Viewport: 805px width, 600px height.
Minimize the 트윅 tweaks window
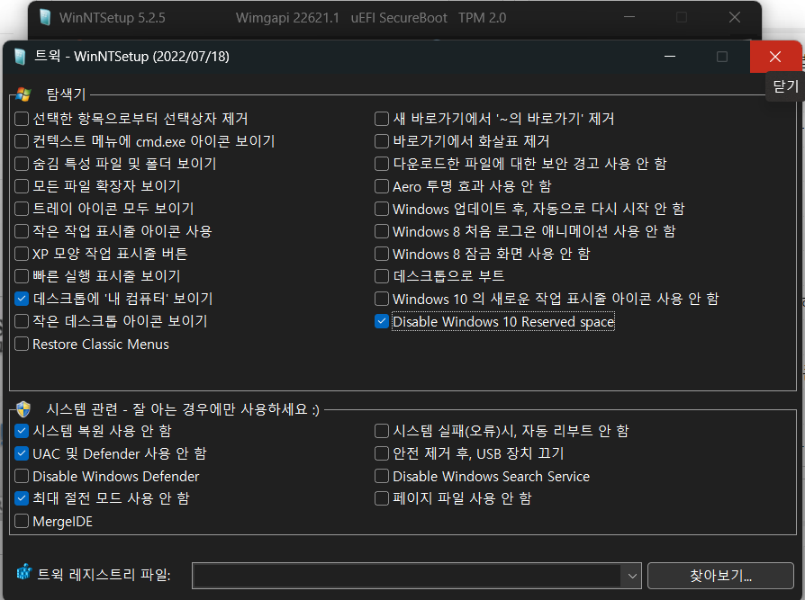pos(669,57)
